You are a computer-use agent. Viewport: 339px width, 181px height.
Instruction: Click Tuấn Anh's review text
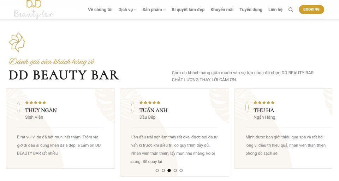174,149
